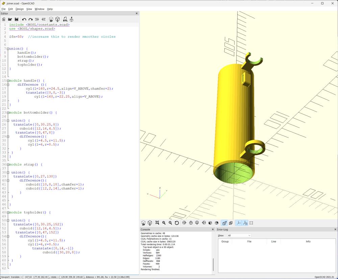Collapse the module handle() fold marker
The width and height of the screenshot is (338, 279).
coord(7,81)
